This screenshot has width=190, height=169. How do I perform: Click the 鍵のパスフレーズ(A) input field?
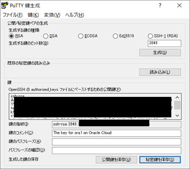pos(116,142)
